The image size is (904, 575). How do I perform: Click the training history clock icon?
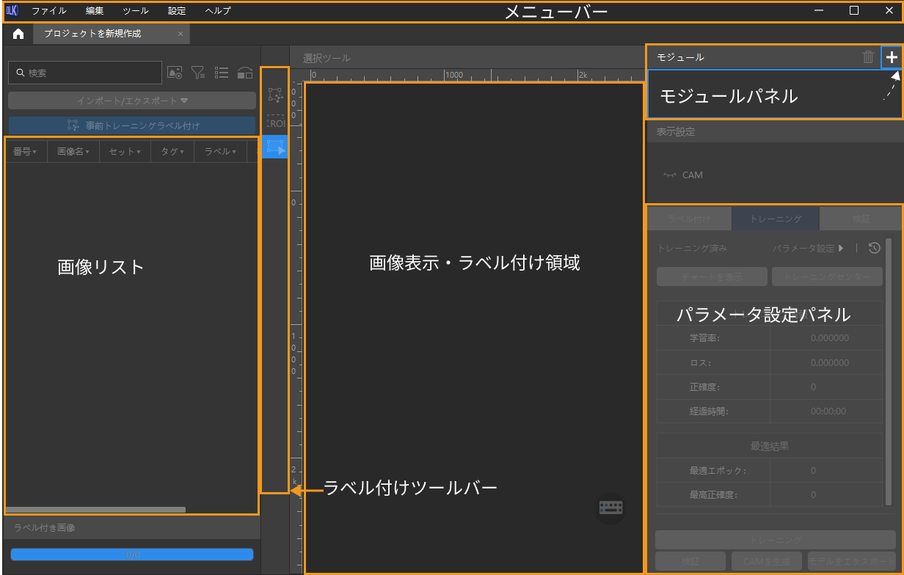click(874, 248)
